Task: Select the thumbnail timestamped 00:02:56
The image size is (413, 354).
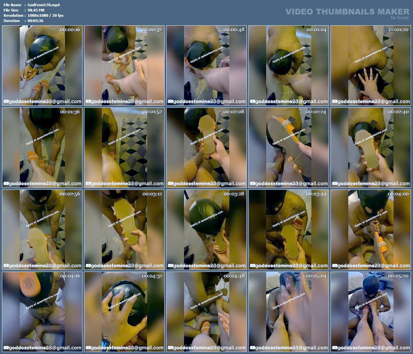Action: click(42, 230)
